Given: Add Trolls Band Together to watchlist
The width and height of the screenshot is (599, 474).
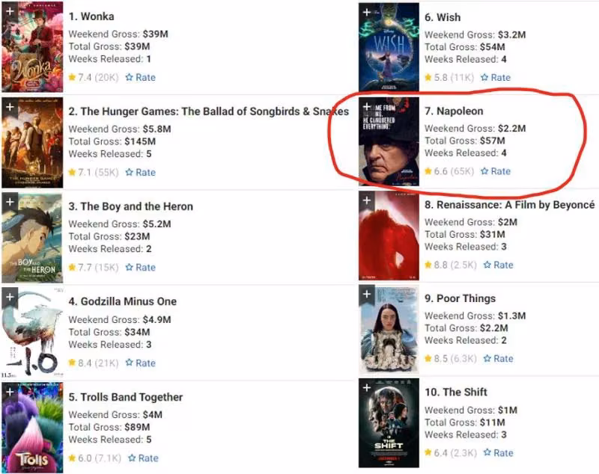Looking at the screenshot, I should (10, 392).
